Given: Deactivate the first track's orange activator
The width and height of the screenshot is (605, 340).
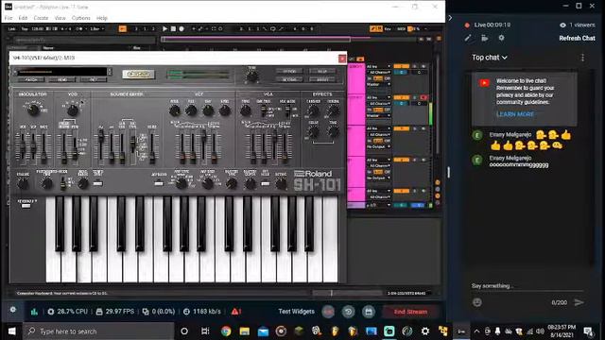Looking at the screenshot, I should [x=401, y=67].
